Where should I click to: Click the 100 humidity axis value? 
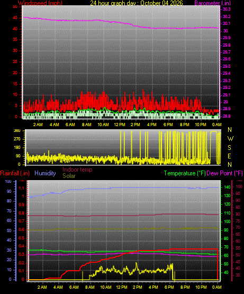(x=8, y=181)
